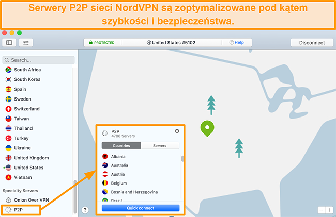The height and width of the screenshot is (217, 336).
Task: Select the Ukraine flag icon
Action: pos(9,148)
